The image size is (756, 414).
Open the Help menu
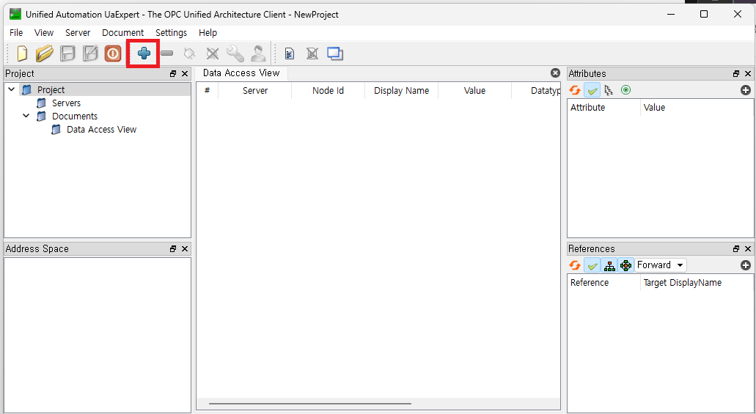coord(208,33)
